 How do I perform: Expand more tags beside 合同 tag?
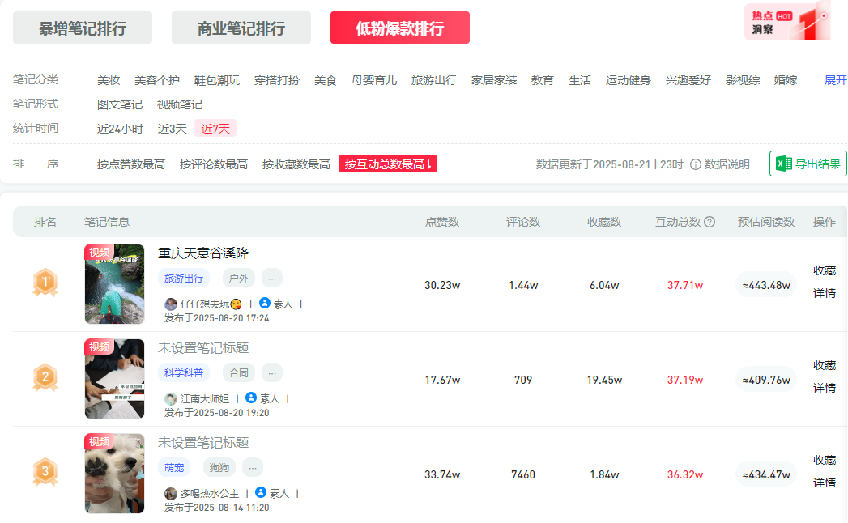pyautogui.click(x=272, y=372)
